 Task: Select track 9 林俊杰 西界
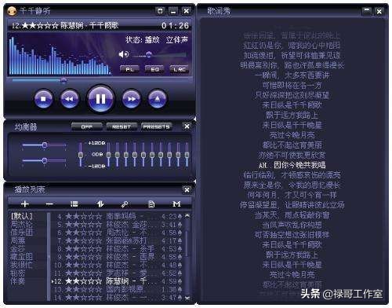click(x=118, y=257)
